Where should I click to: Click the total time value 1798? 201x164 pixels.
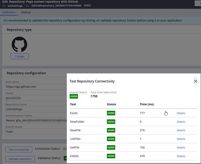point(94,96)
